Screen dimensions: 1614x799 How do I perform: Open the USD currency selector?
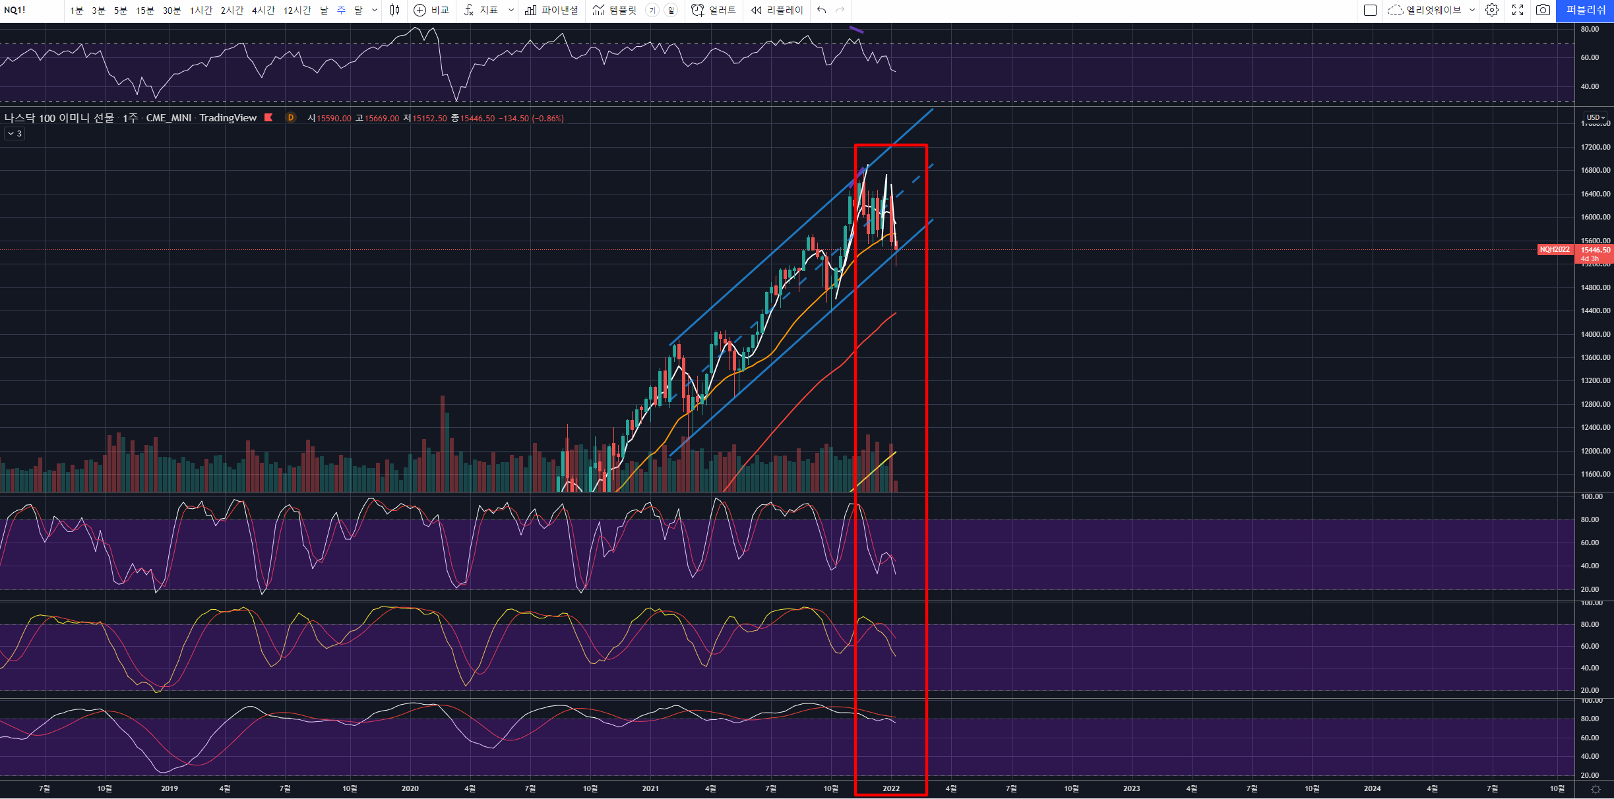pyautogui.click(x=1596, y=117)
